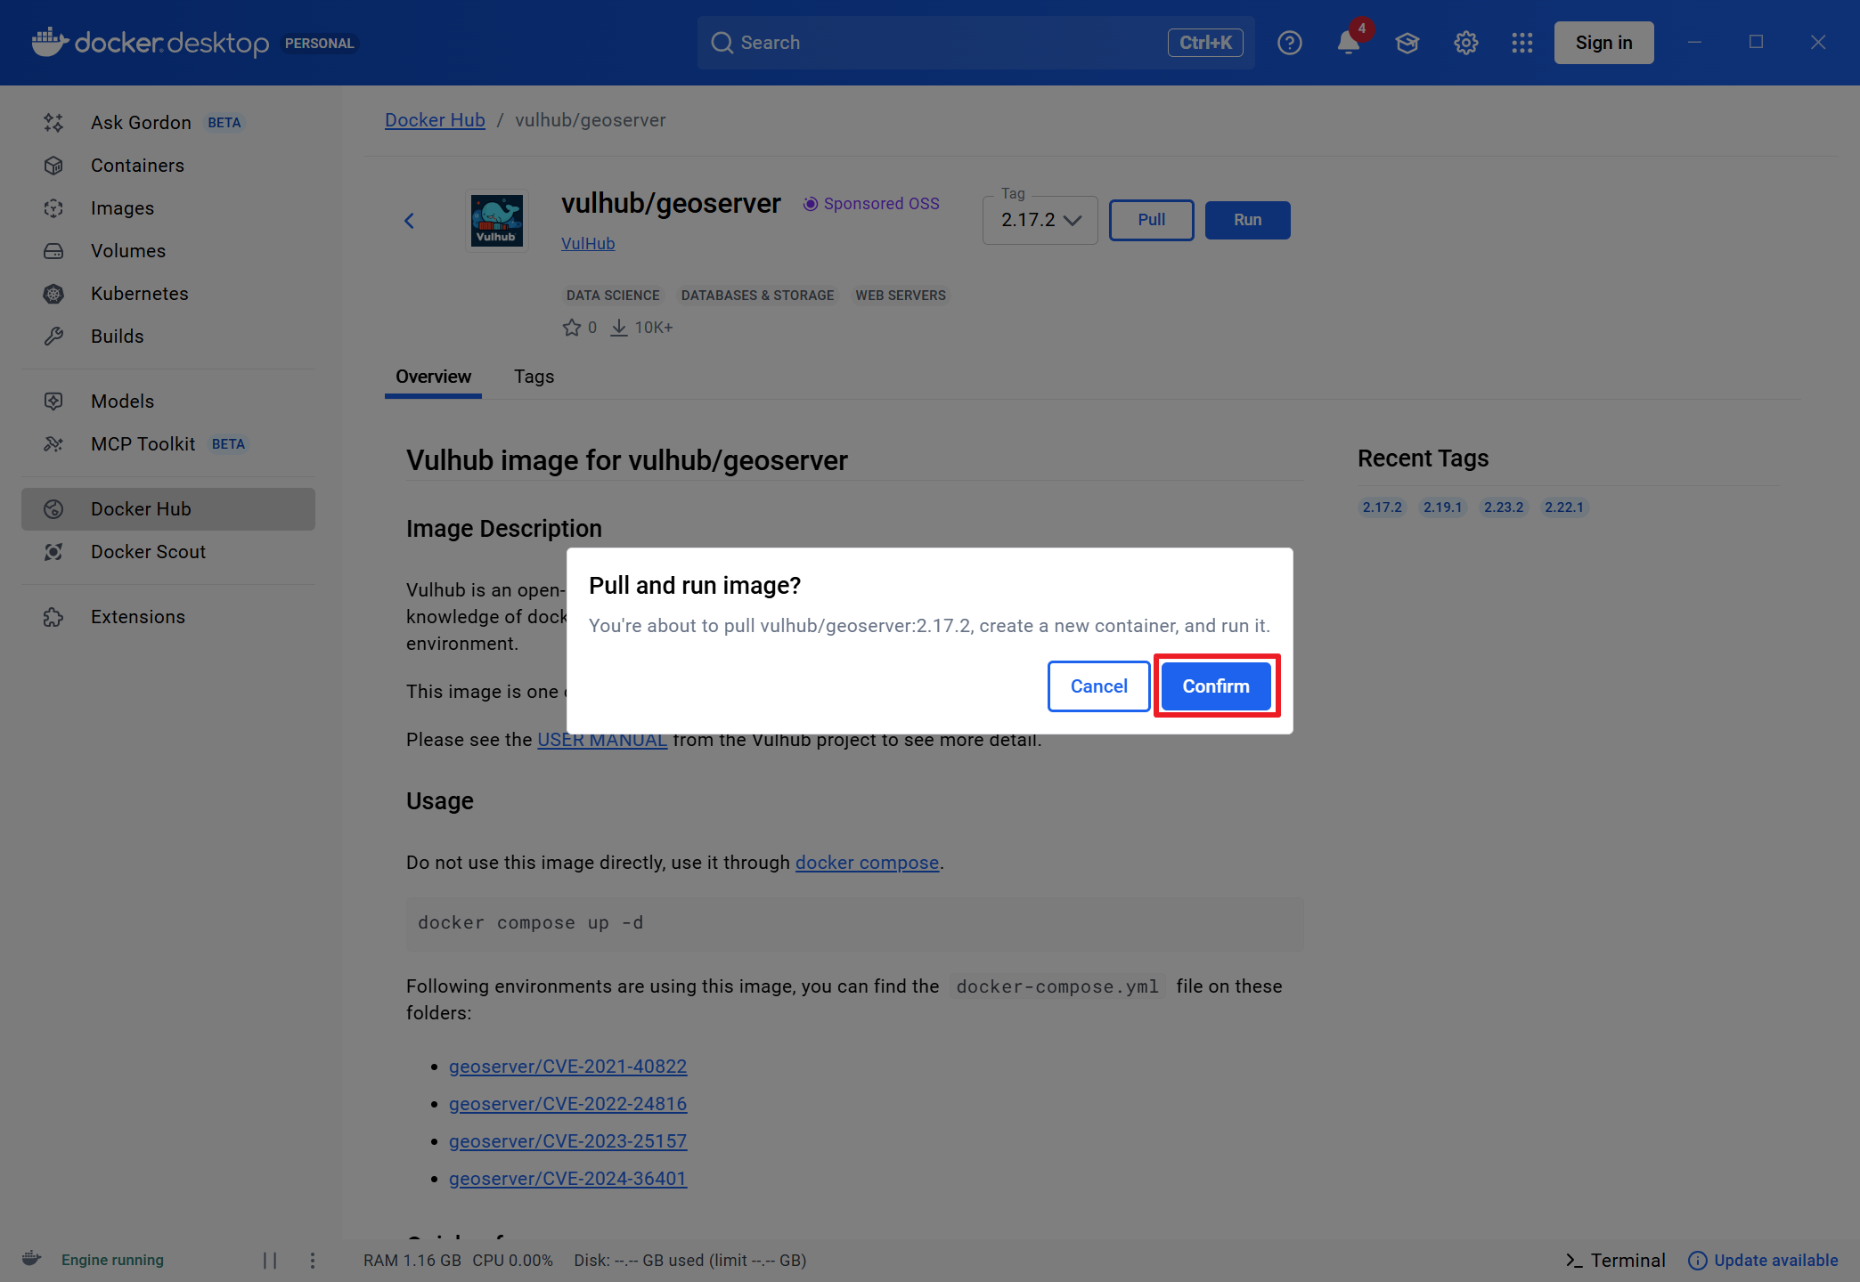Open the Learning center graduation cap icon
The image size is (1860, 1282).
click(1407, 43)
